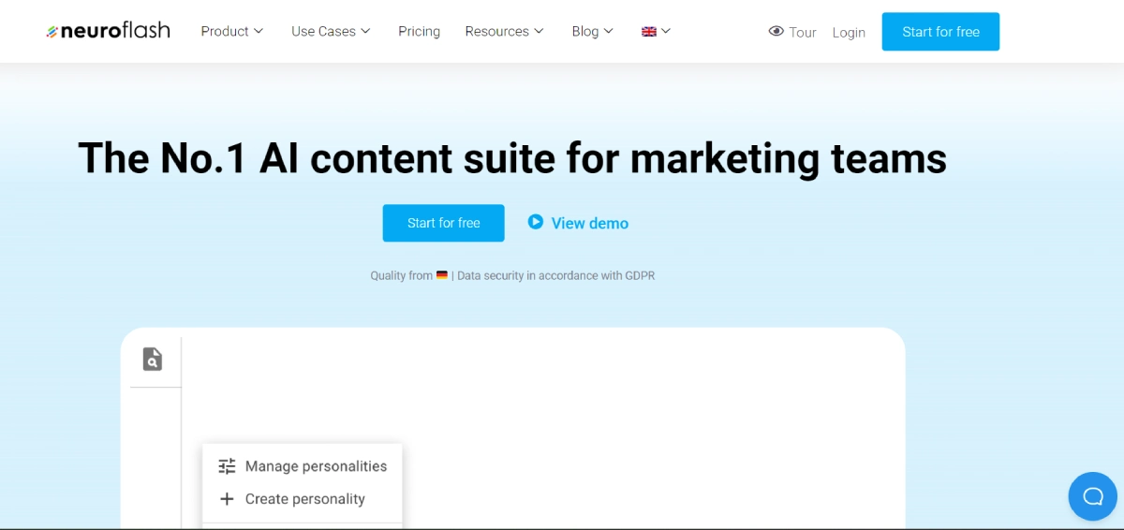
Task: Click the hero Start for free button
Action: 443,223
